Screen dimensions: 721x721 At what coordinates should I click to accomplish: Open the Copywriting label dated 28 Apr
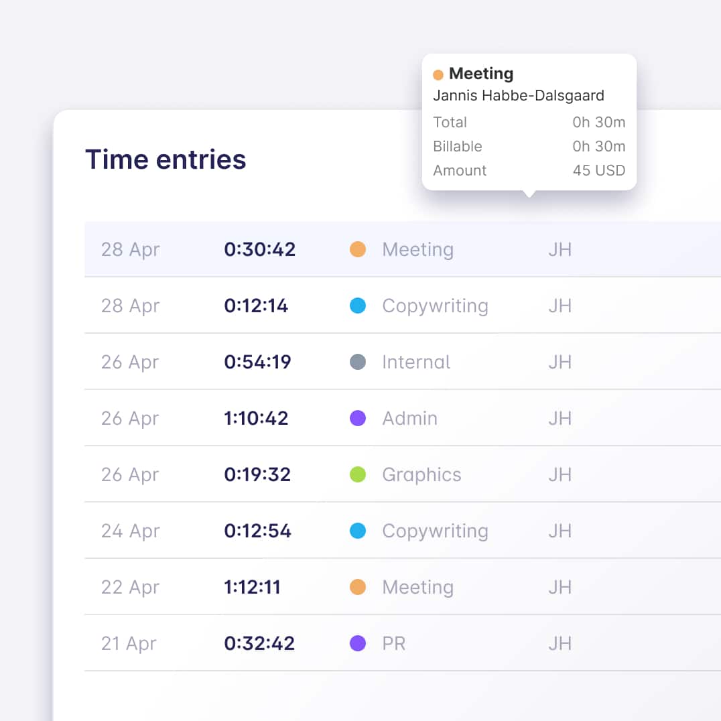[x=435, y=306]
